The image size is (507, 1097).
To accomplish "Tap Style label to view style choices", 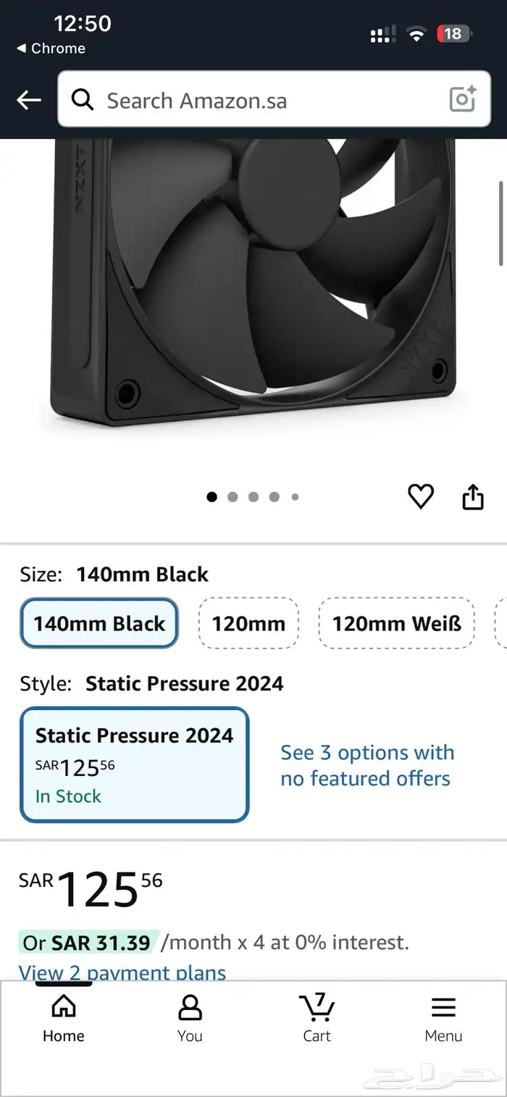I will [x=44, y=683].
